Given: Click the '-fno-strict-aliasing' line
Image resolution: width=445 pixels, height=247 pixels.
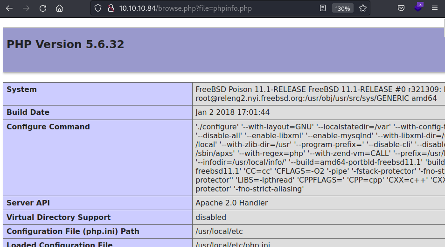Looking at the screenshot, I should point(250,189).
